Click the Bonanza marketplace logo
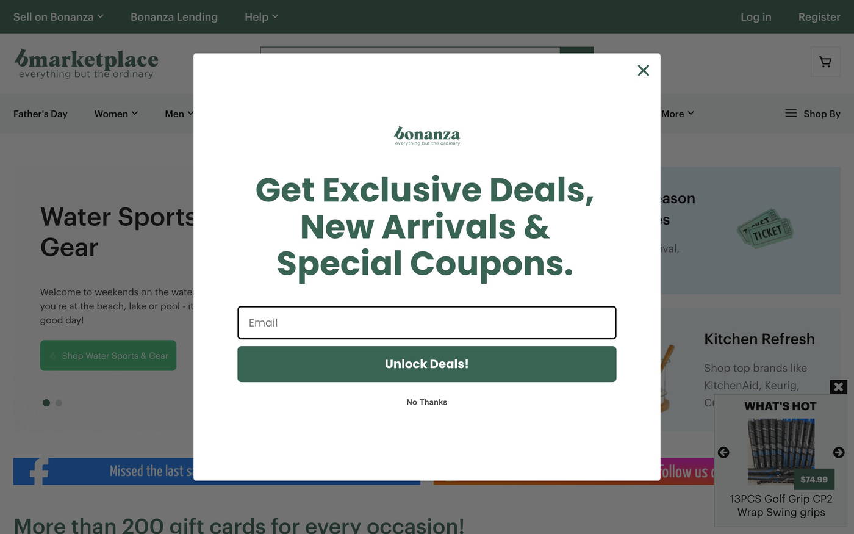This screenshot has height=534, width=854. (x=86, y=63)
